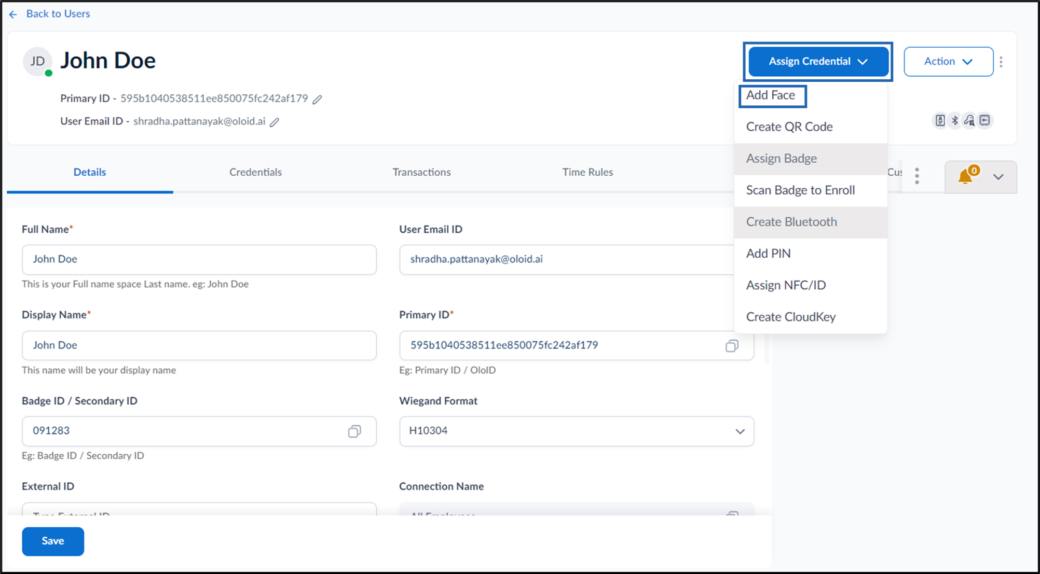Copy the Badge ID value
The height and width of the screenshot is (574, 1040).
pyautogui.click(x=354, y=431)
